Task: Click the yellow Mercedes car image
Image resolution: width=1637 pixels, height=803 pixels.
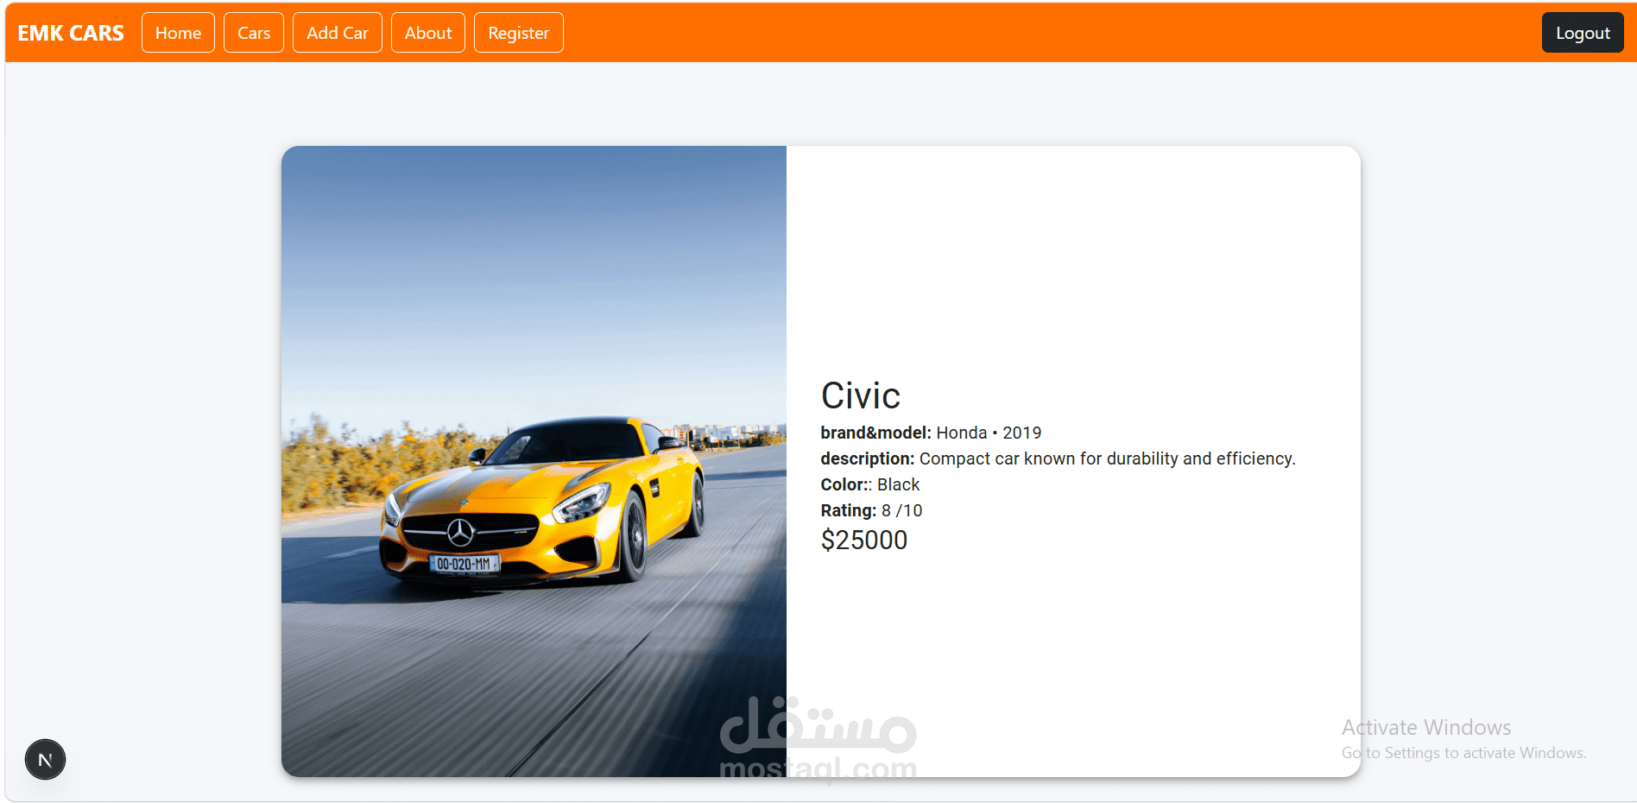Action: click(x=534, y=461)
